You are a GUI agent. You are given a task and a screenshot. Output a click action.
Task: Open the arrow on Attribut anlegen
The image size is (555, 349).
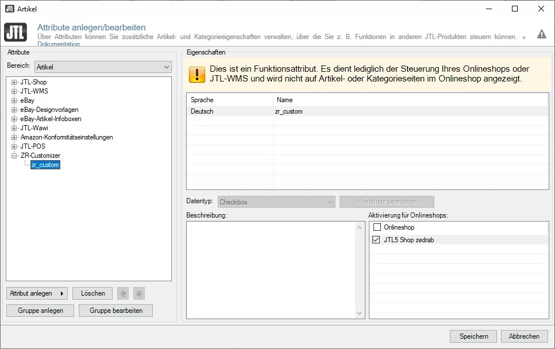tap(63, 293)
